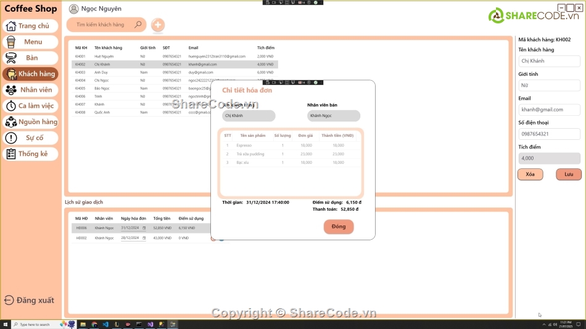Image resolution: width=586 pixels, height=329 pixels.
Task: Select customer row KH002 Chị Khánh
Action: point(175,65)
